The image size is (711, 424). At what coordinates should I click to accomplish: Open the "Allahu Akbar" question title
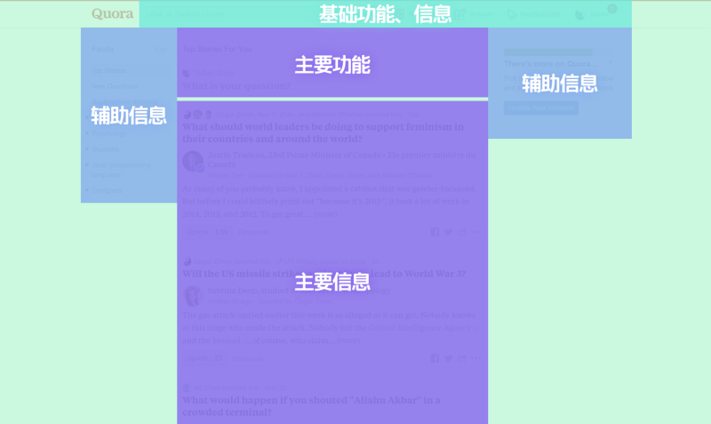[311, 405]
